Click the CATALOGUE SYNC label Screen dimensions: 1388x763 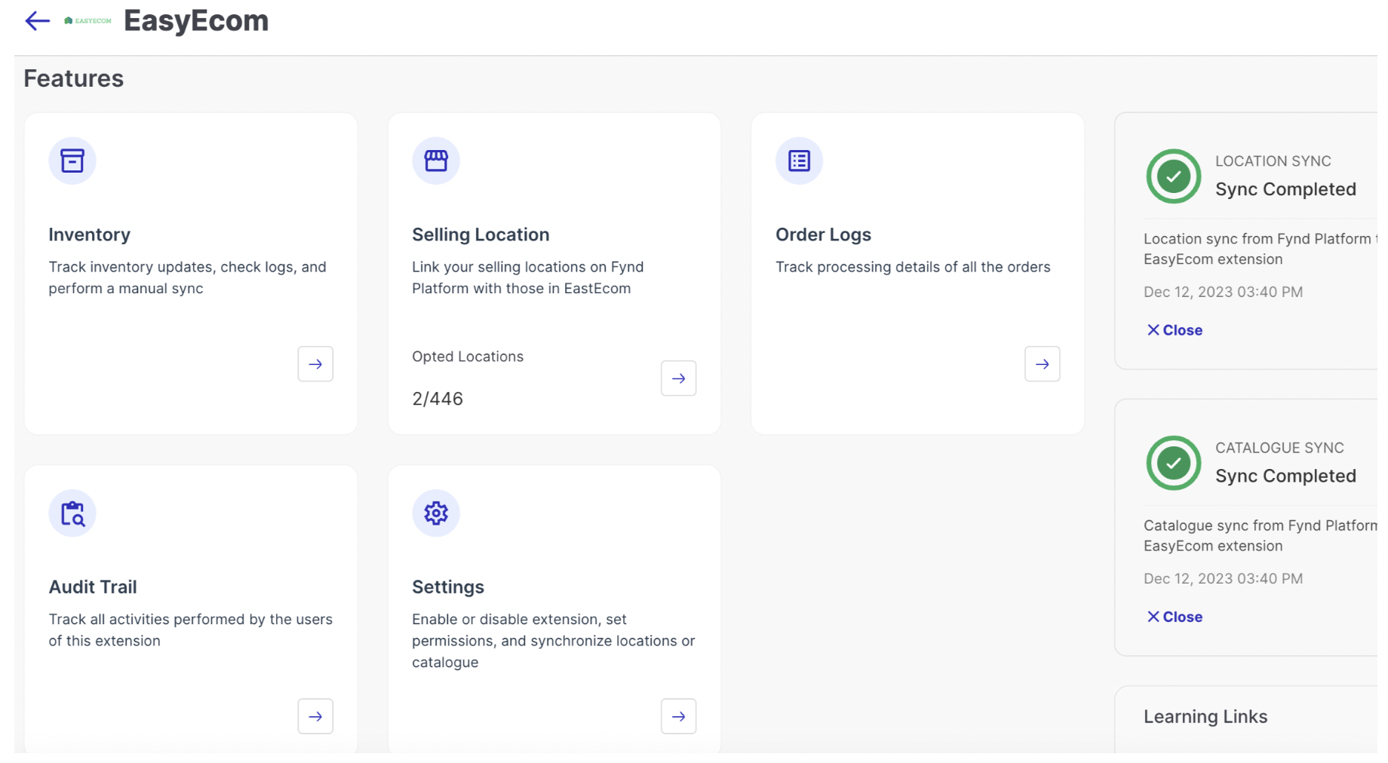1279,448
